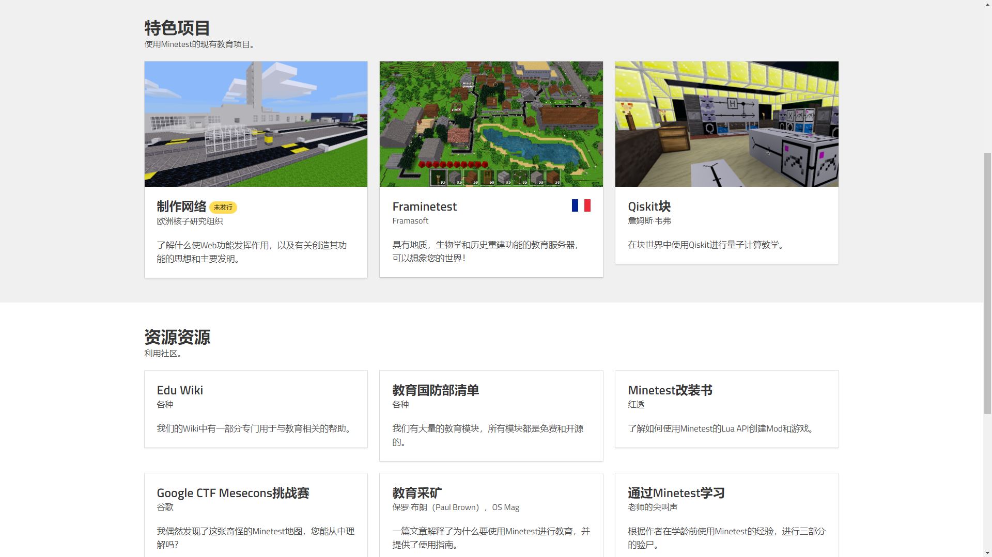Open the Minetest改装书 resource

coord(726,409)
